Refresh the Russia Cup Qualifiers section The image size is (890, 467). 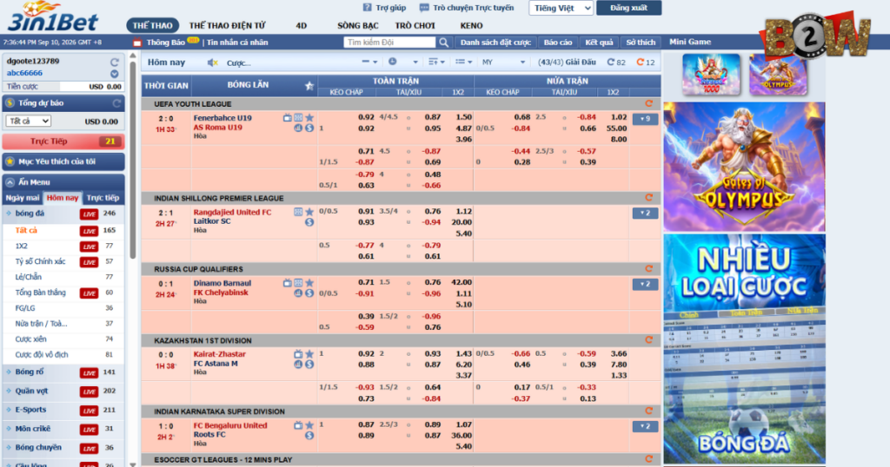click(x=648, y=268)
